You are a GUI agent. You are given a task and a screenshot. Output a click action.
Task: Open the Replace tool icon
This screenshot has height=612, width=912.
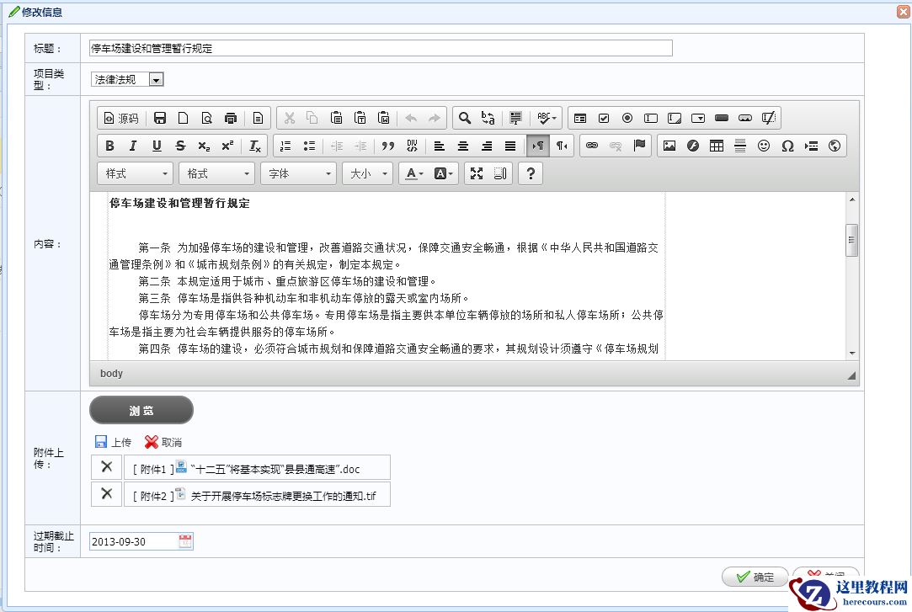(x=488, y=118)
